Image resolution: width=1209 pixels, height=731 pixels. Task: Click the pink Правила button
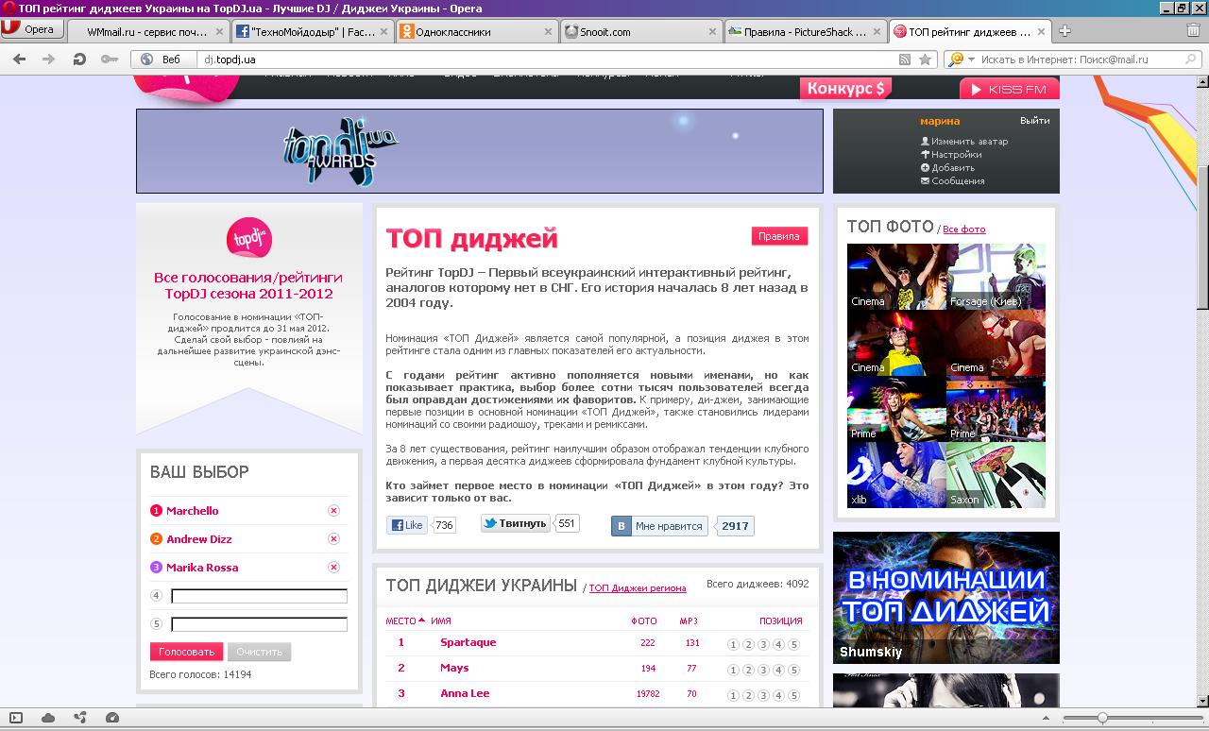coord(779,236)
